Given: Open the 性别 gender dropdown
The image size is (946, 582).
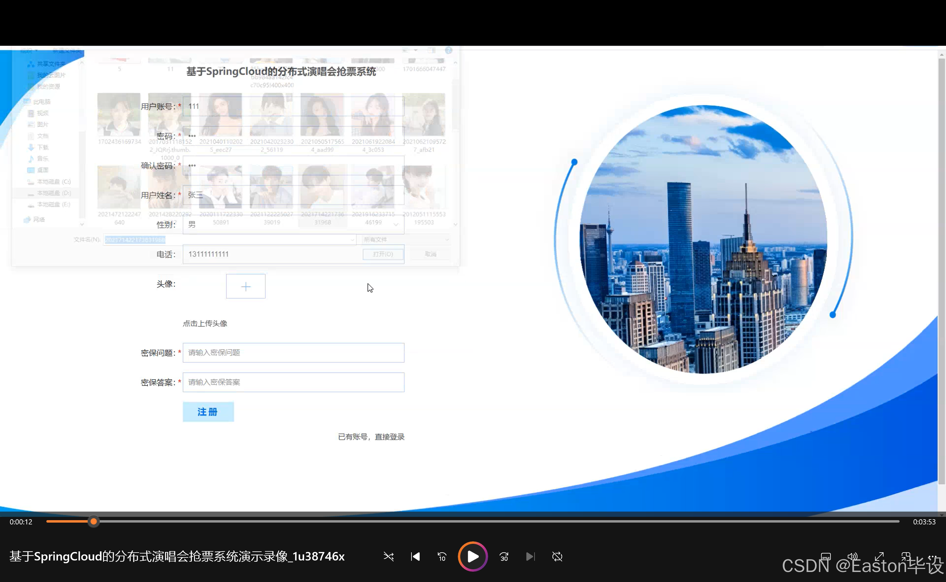Looking at the screenshot, I should pos(396,224).
